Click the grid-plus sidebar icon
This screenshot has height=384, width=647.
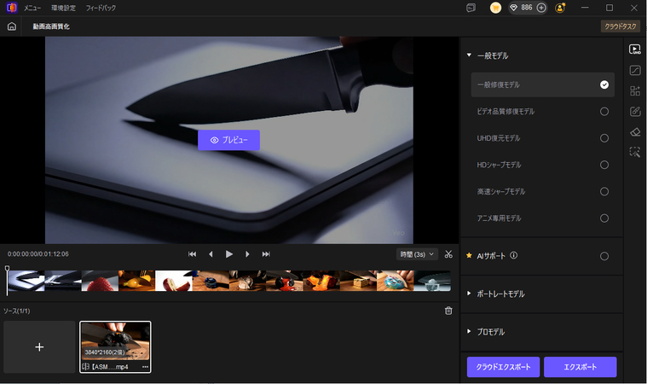point(634,90)
